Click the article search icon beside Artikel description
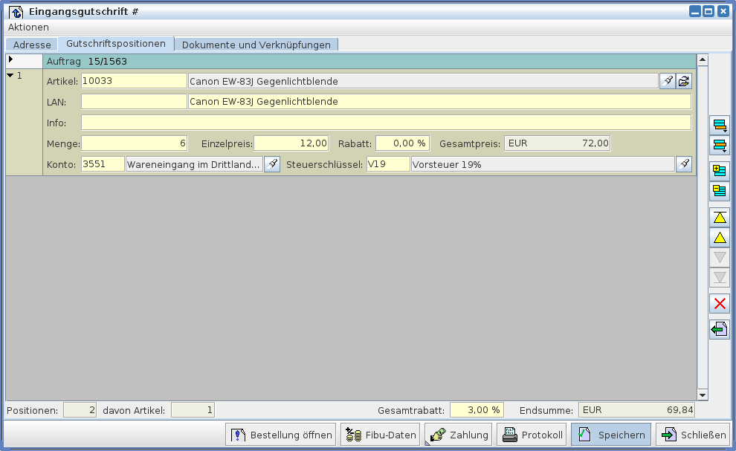The height and width of the screenshot is (451, 736). [x=667, y=81]
